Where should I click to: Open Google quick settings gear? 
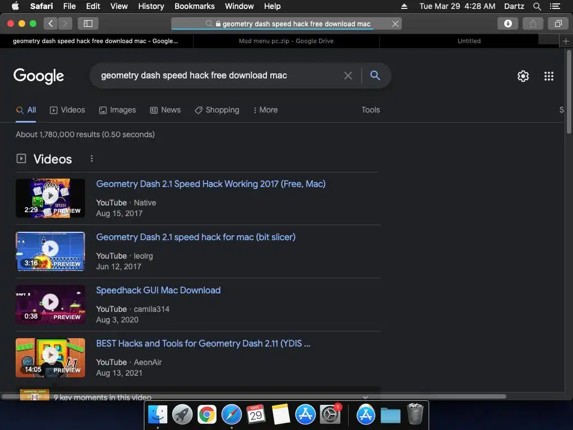pyautogui.click(x=523, y=76)
